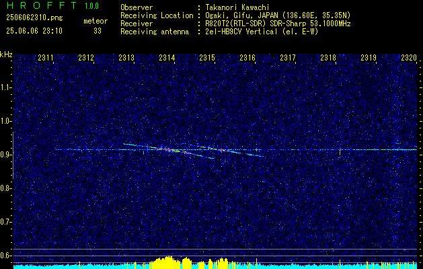Click the 2318 time marker
The height and width of the screenshot is (269, 423).
click(328, 57)
